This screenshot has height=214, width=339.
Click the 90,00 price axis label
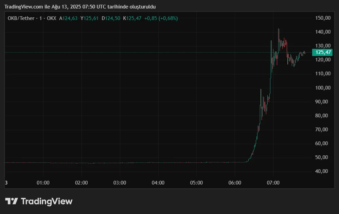[x=321, y=102]
